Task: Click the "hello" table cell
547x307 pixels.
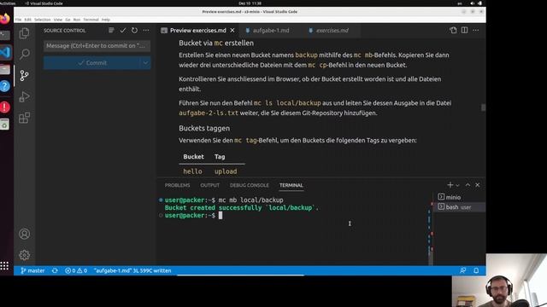Action: (192, 171)
